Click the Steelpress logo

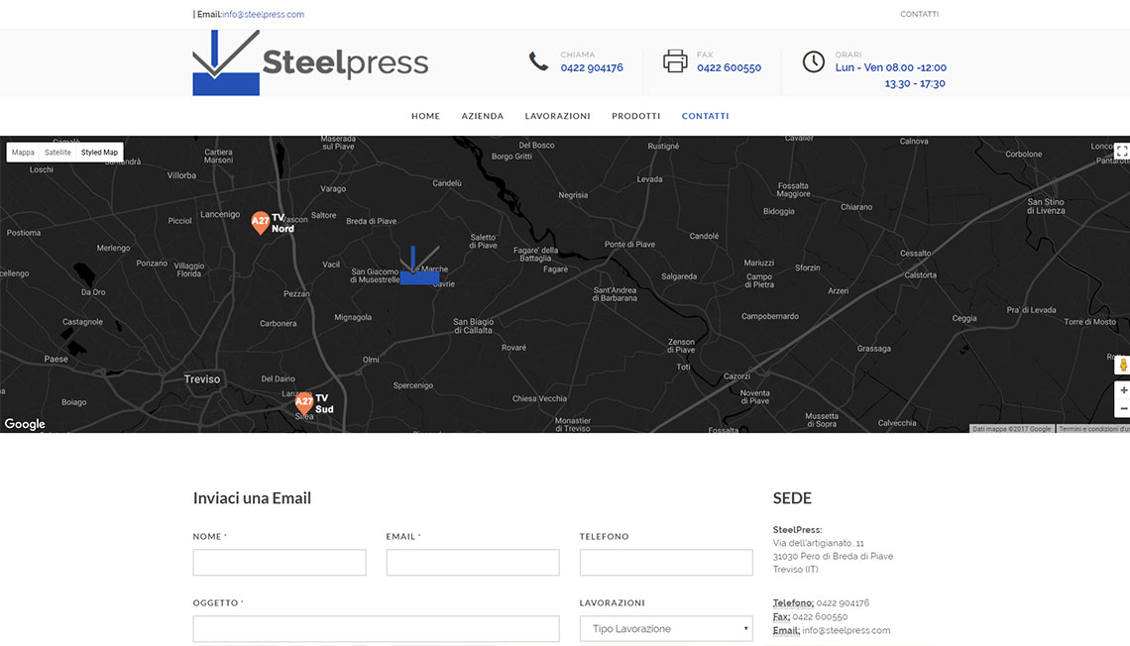point(310,62)
